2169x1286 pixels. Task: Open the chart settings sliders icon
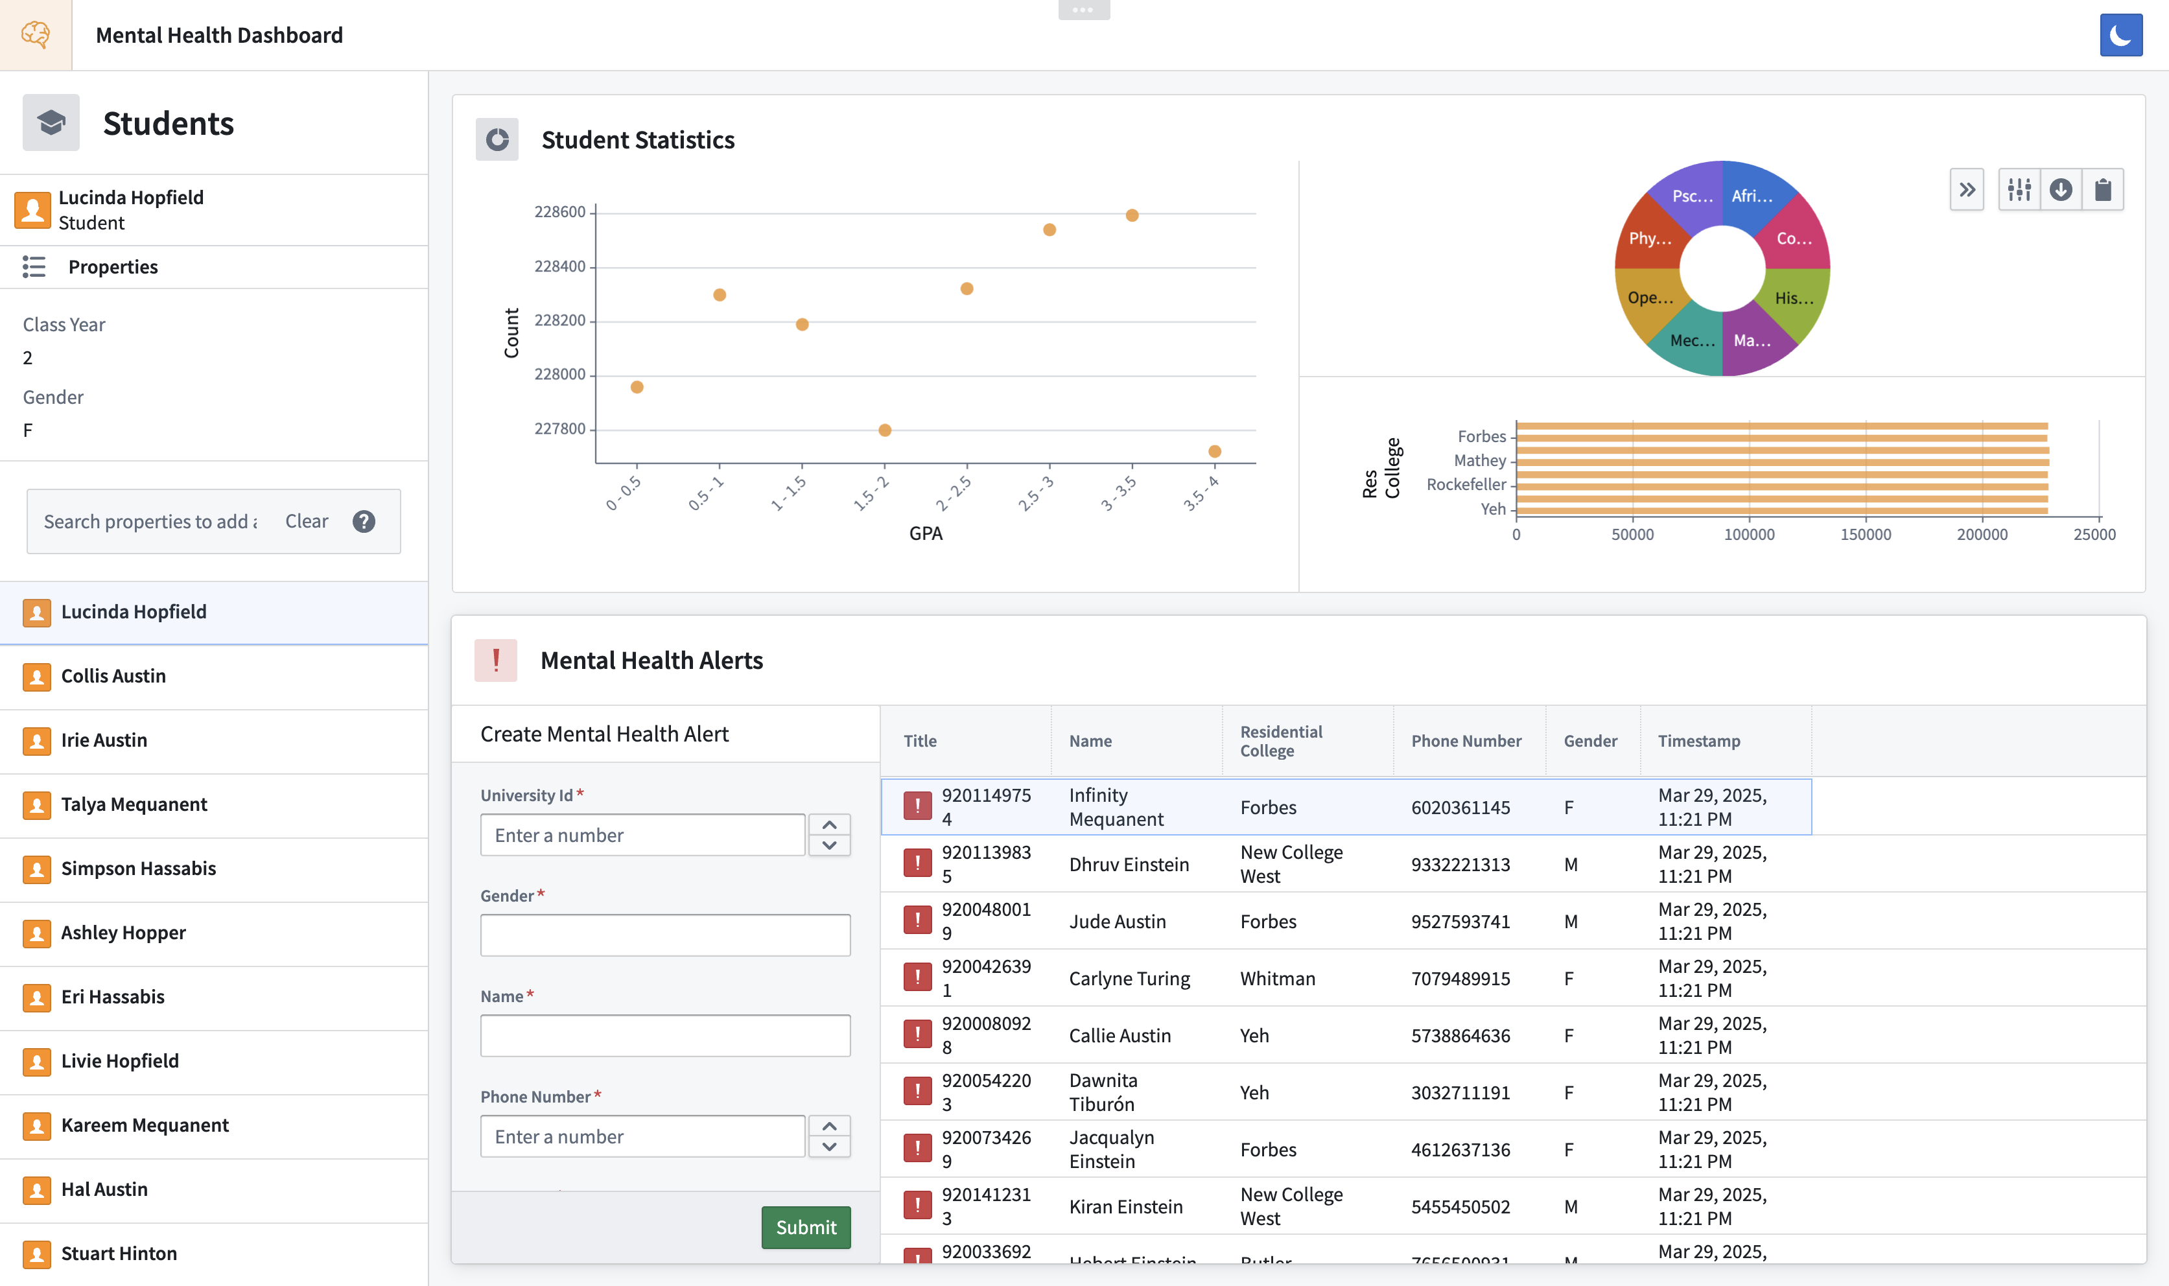point(2019,190)
